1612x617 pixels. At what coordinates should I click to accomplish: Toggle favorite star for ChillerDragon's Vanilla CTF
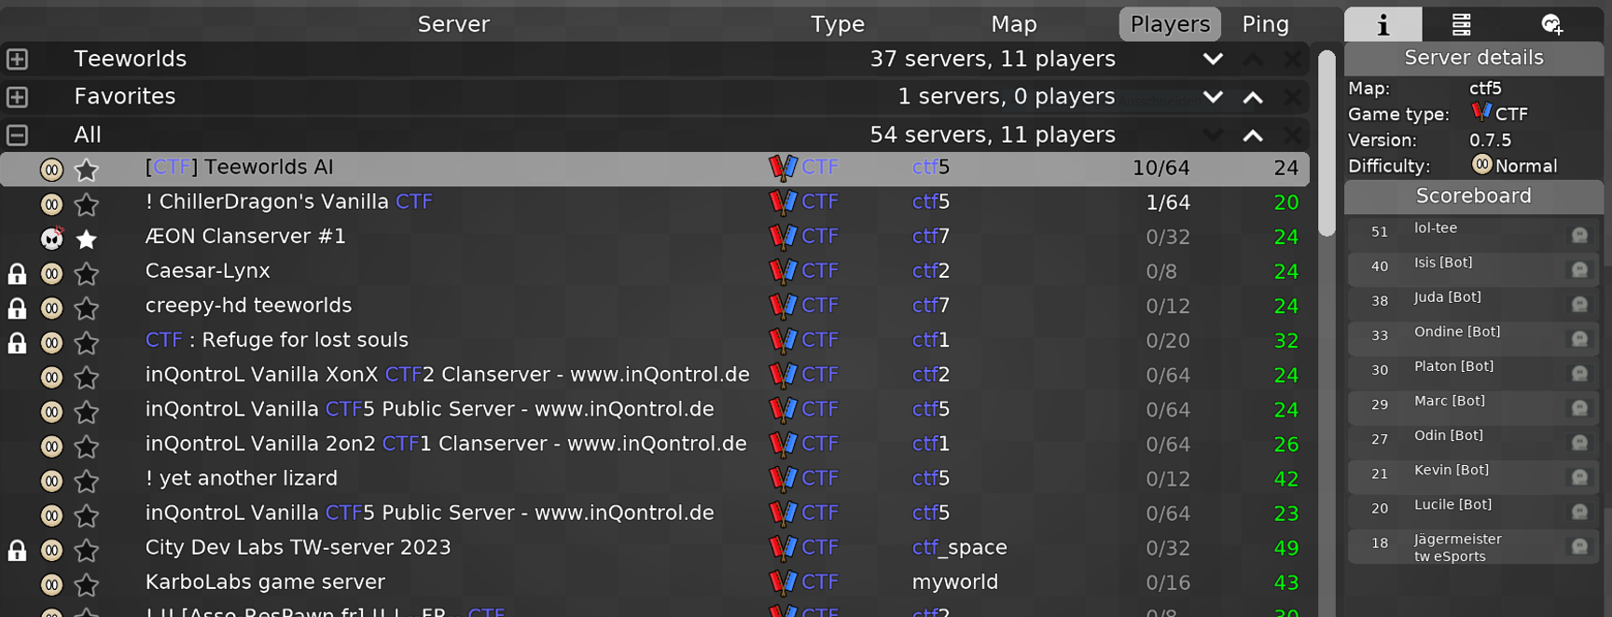[87, 204]
